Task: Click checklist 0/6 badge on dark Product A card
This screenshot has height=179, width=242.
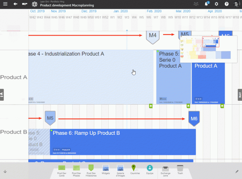Action: tap(199, 99)
